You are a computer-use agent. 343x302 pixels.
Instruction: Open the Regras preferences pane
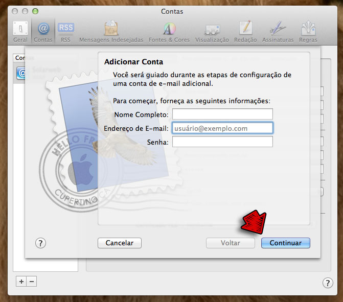[x=308, y=32]
